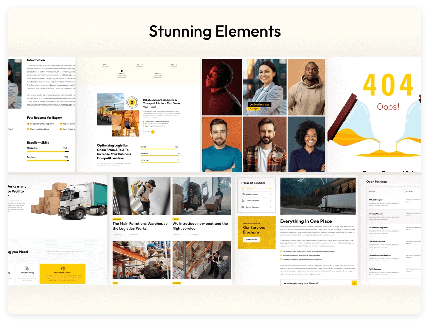This screenshot has width=429, height=322.
Task: Expand the Road Transport list item chevron
Action: pos(271,193)
